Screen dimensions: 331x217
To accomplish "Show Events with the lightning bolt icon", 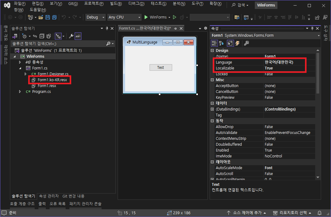I will pyautogui.click(x=237, y=43).
